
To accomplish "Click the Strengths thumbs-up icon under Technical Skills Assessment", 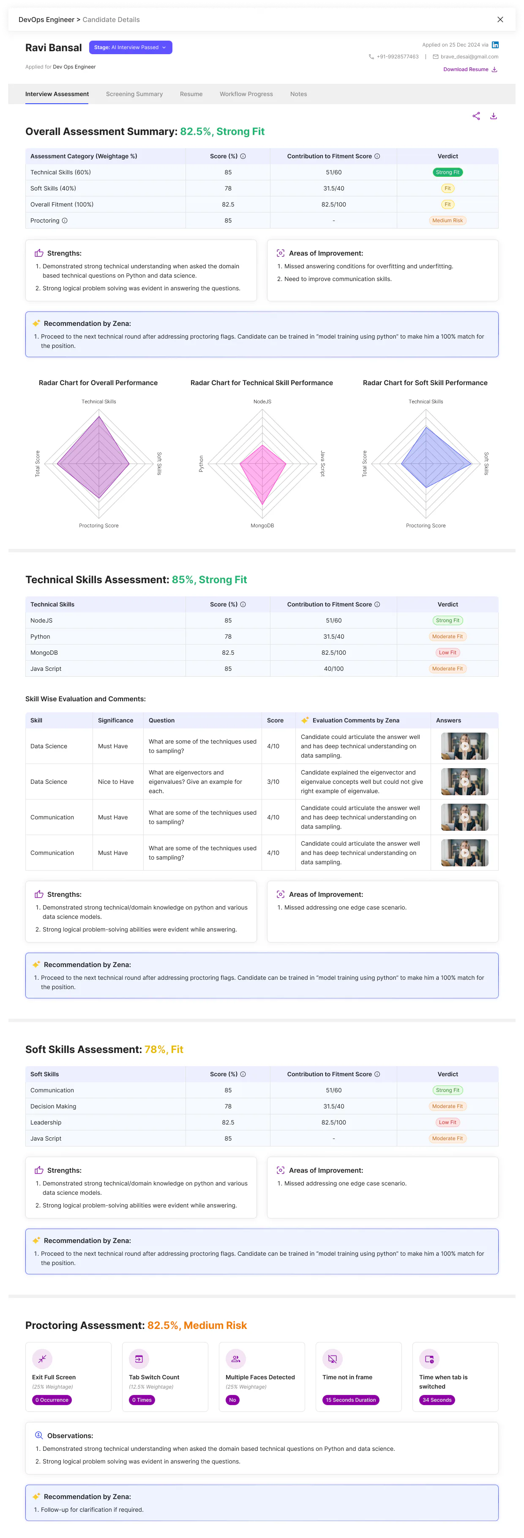I will tap(39, 894).
